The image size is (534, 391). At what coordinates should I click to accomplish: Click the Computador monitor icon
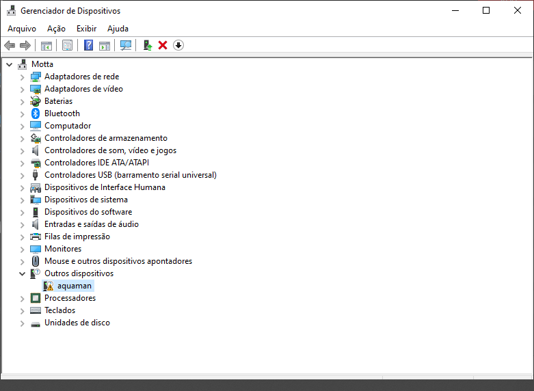pos(36,126)
